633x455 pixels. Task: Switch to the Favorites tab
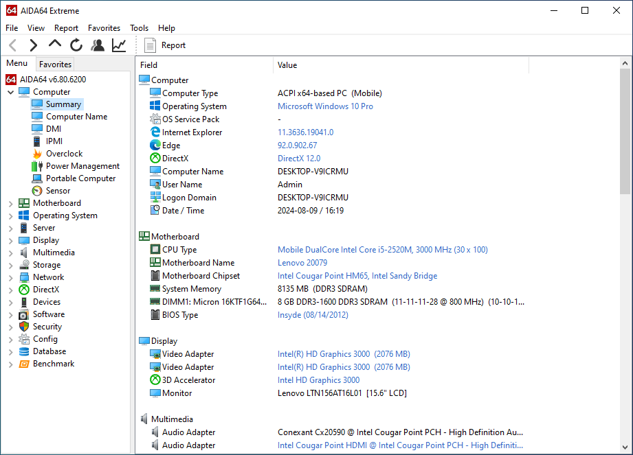[55, 65]
